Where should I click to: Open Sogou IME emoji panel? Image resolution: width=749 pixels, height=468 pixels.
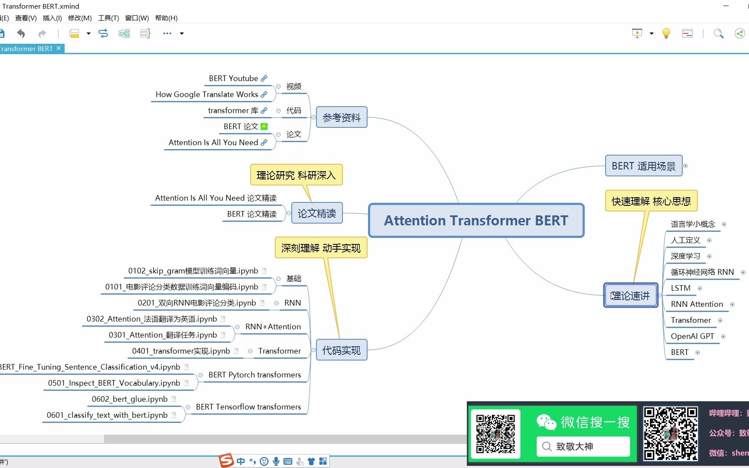264,461
